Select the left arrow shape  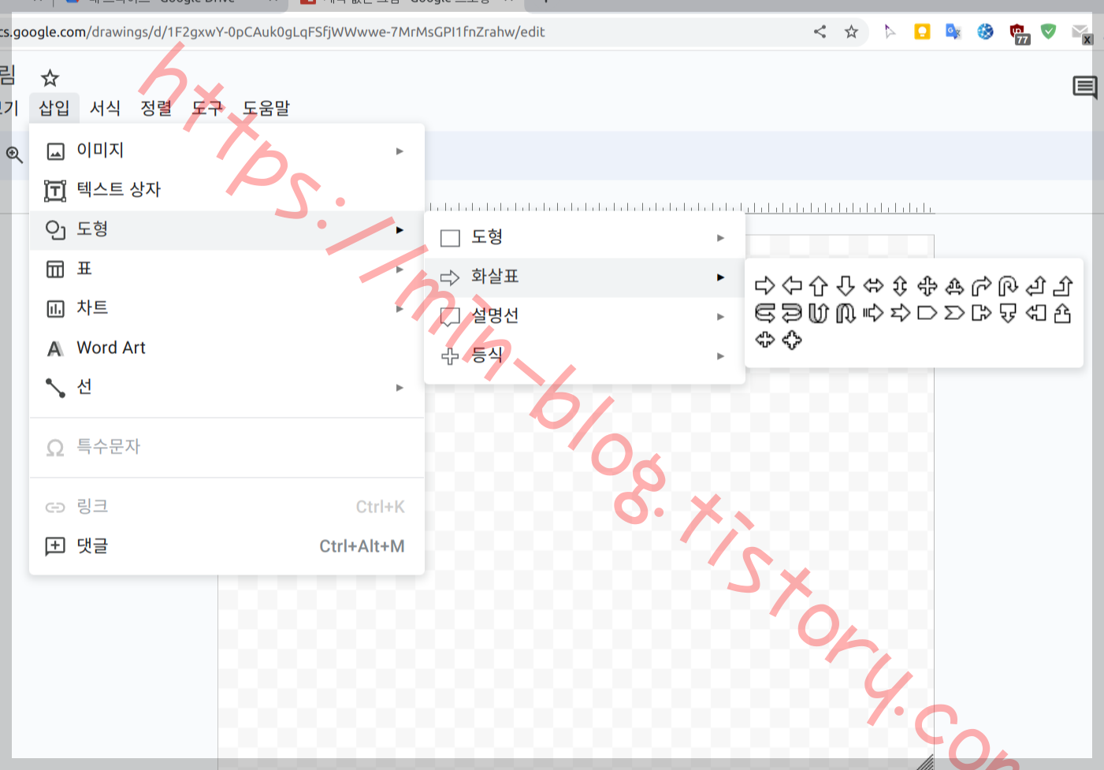coord(792,285)
